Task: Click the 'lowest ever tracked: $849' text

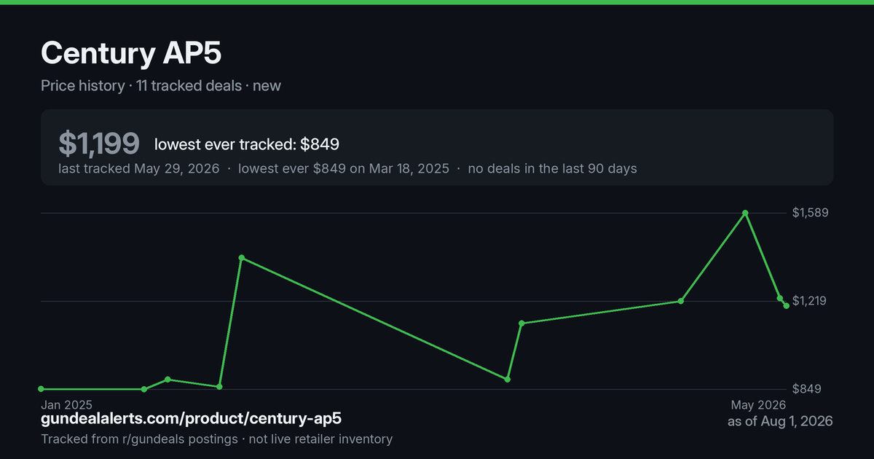Action: 247,144
